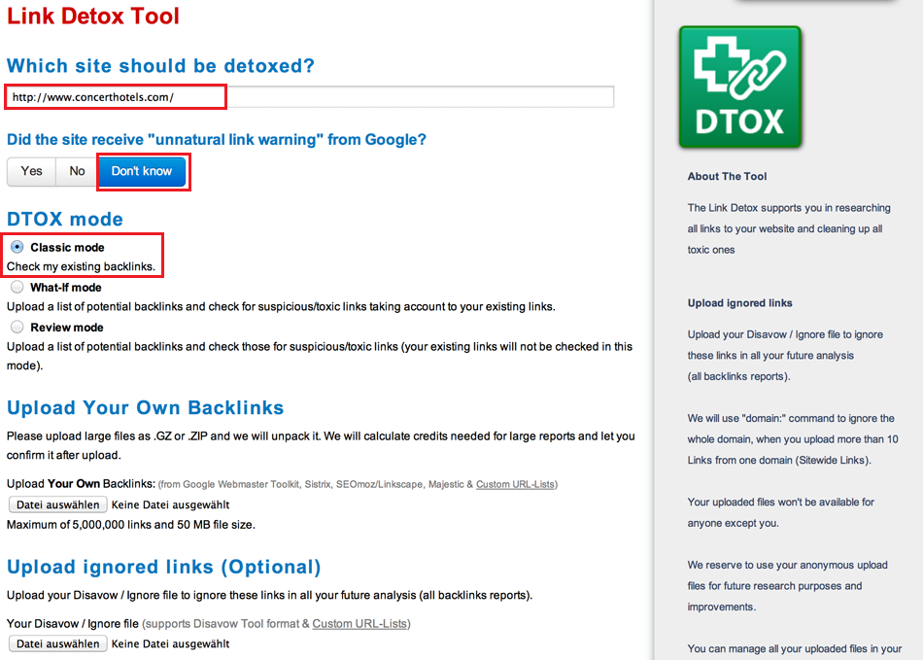Viewport: 923px width, 660px height.
Task: Choose file for Disavow / Ignore file
Action: click(57, 643)
